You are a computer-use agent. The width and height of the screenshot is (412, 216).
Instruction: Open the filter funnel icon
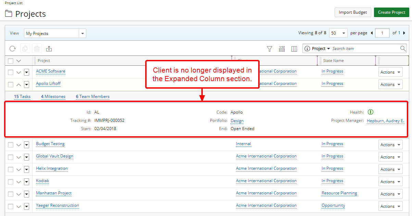point(270,49)
